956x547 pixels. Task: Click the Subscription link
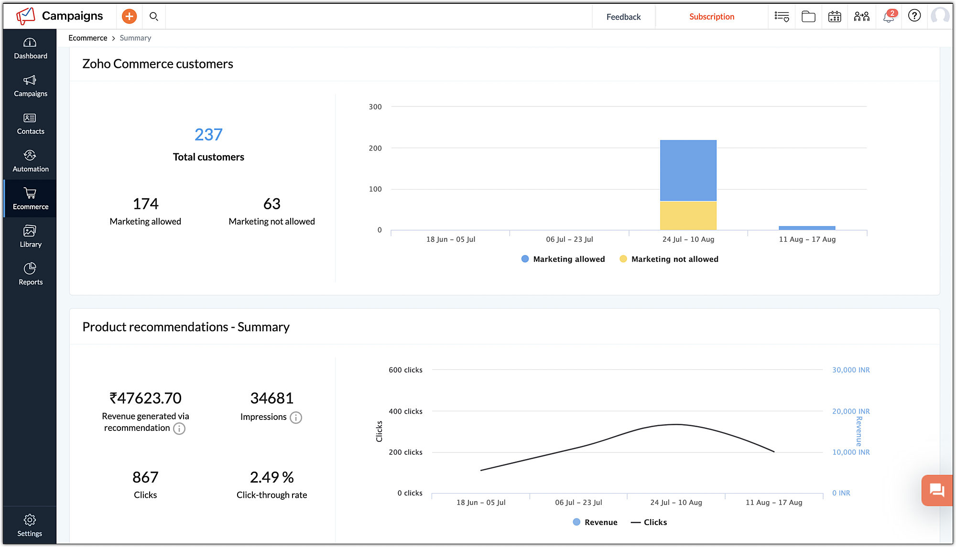coord(711,17)
